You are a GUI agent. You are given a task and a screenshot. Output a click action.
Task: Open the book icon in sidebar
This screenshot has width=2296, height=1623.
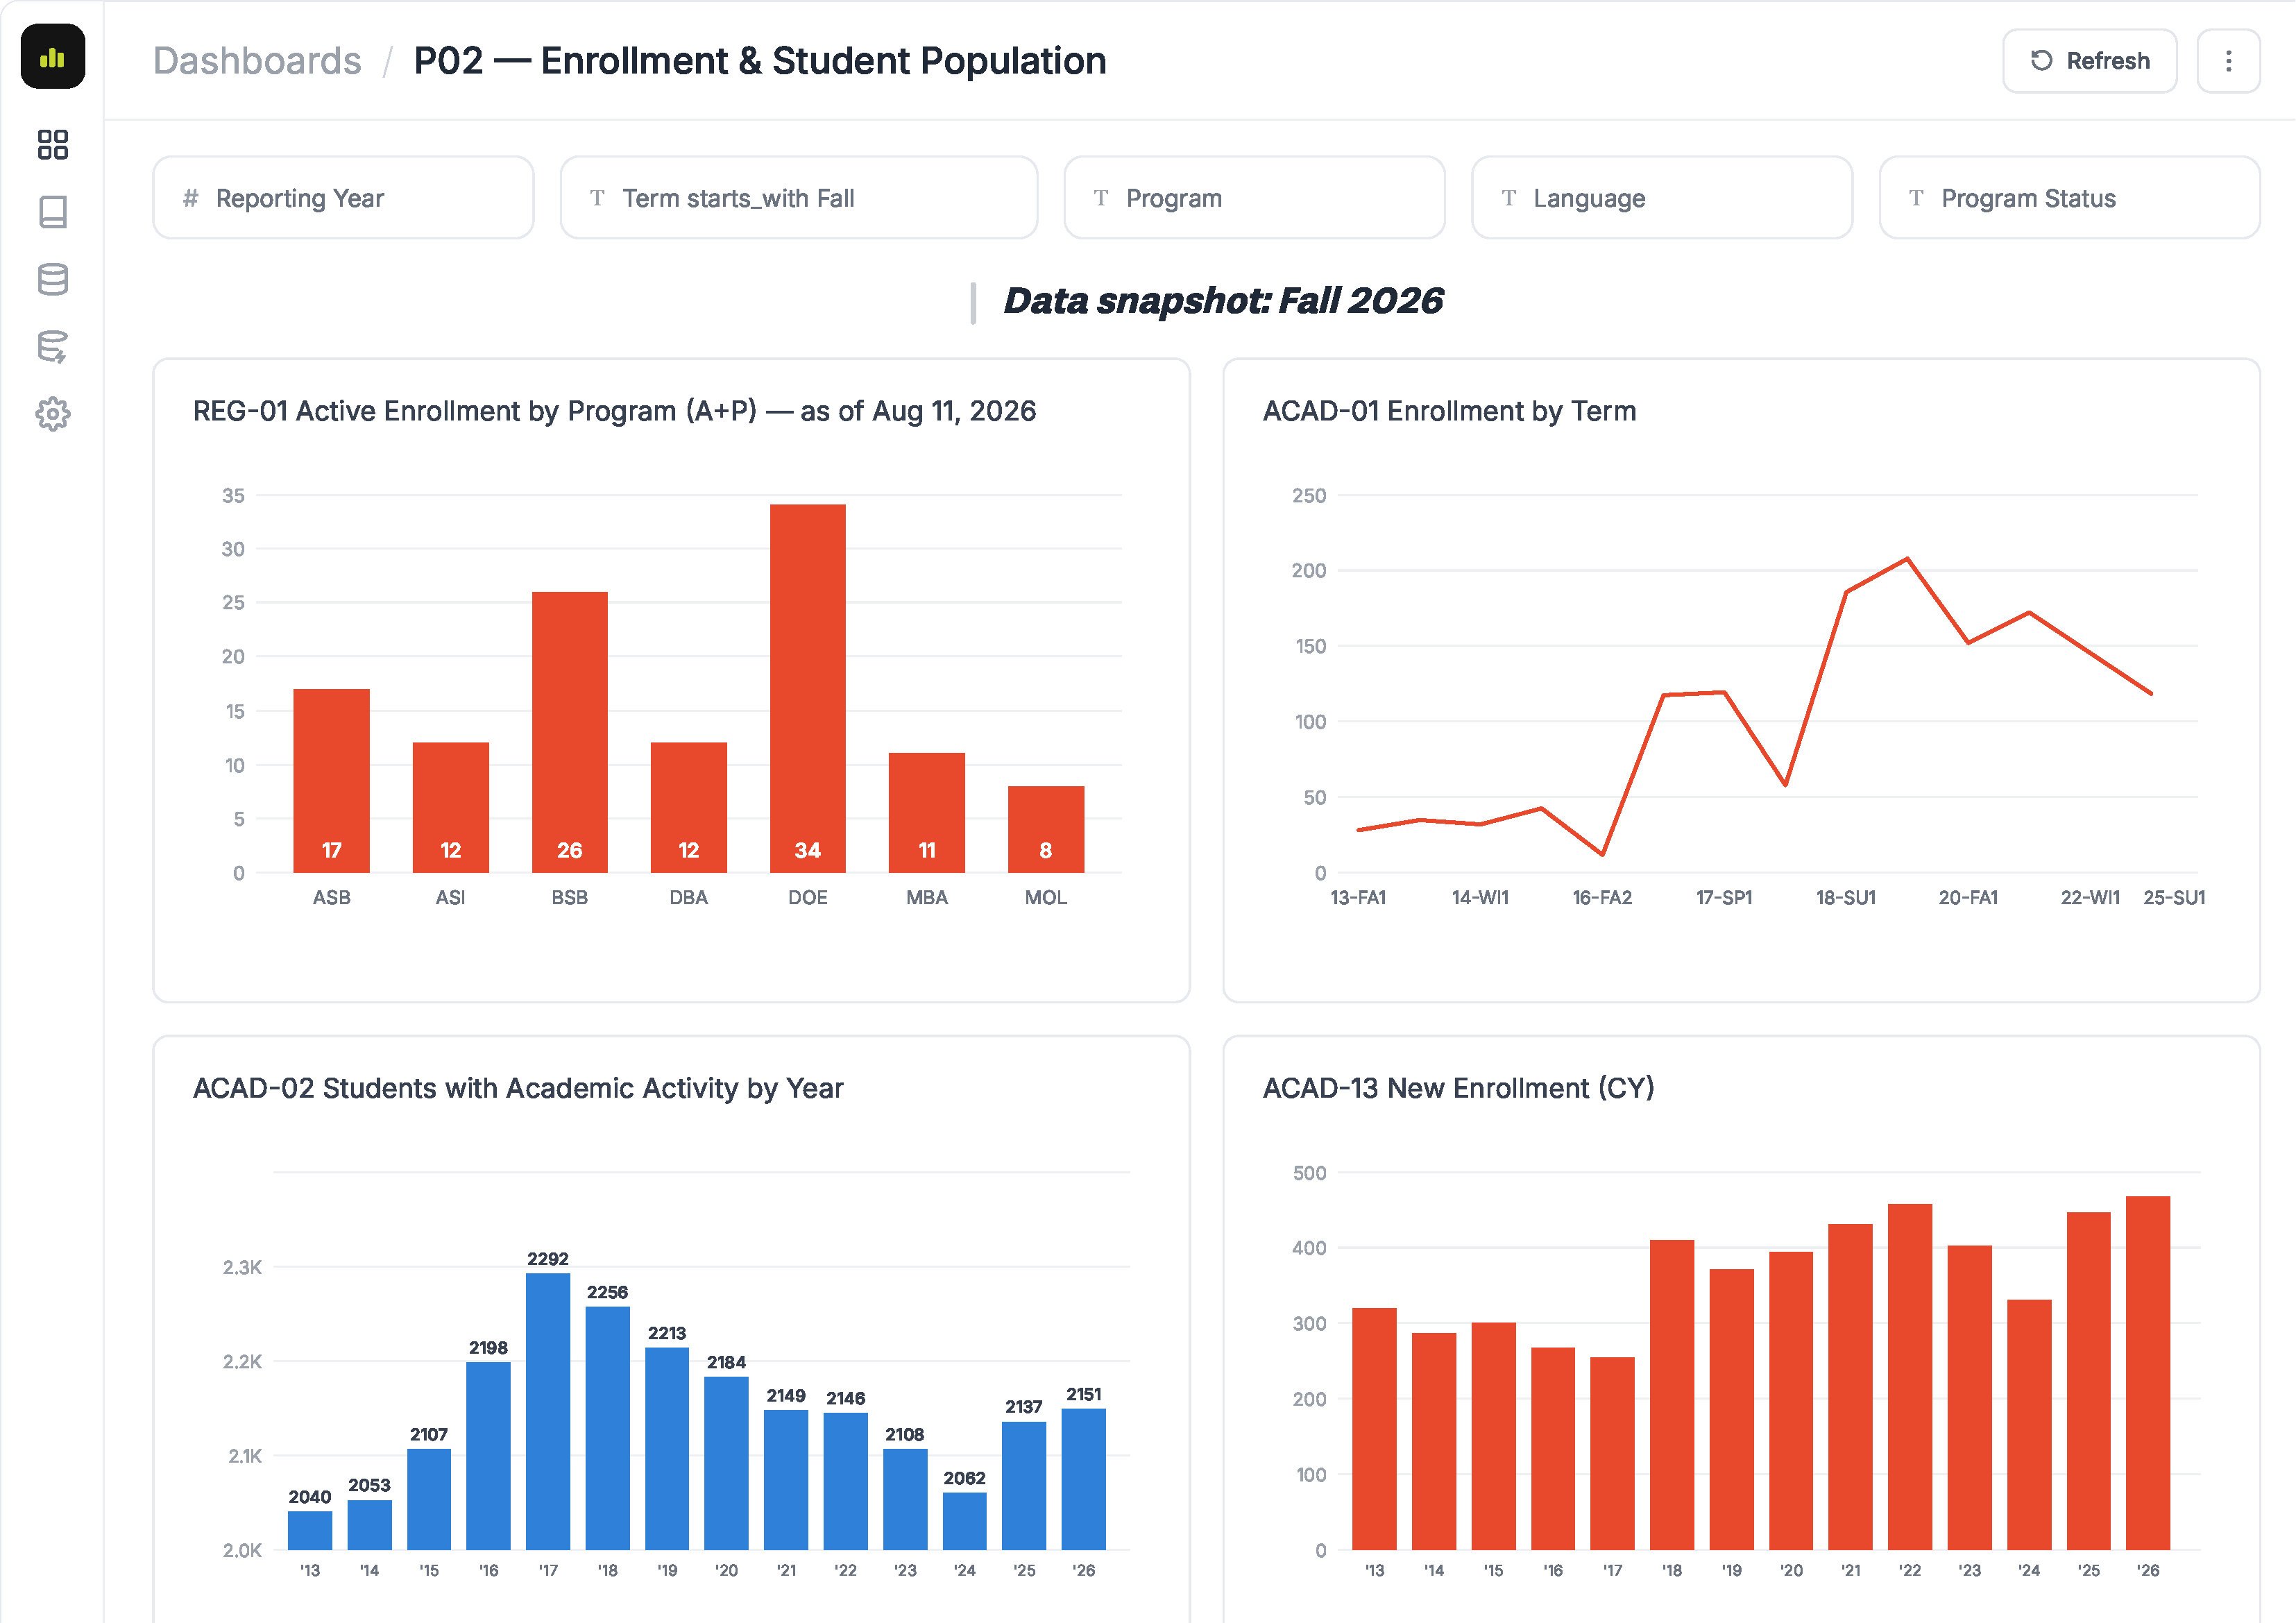pos(52,212)
